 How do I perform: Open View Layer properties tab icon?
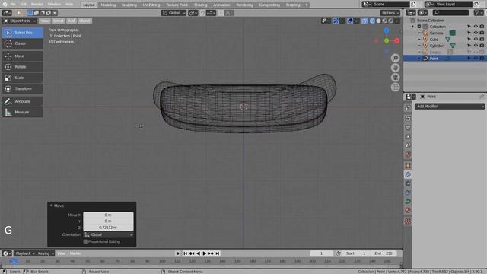coord(408,137)
